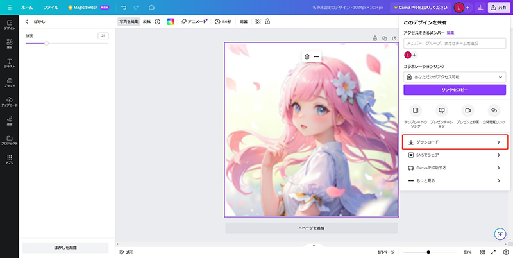The image size is (513, 258).
Task: Lock the page above canvas
Action: [375, 39]
